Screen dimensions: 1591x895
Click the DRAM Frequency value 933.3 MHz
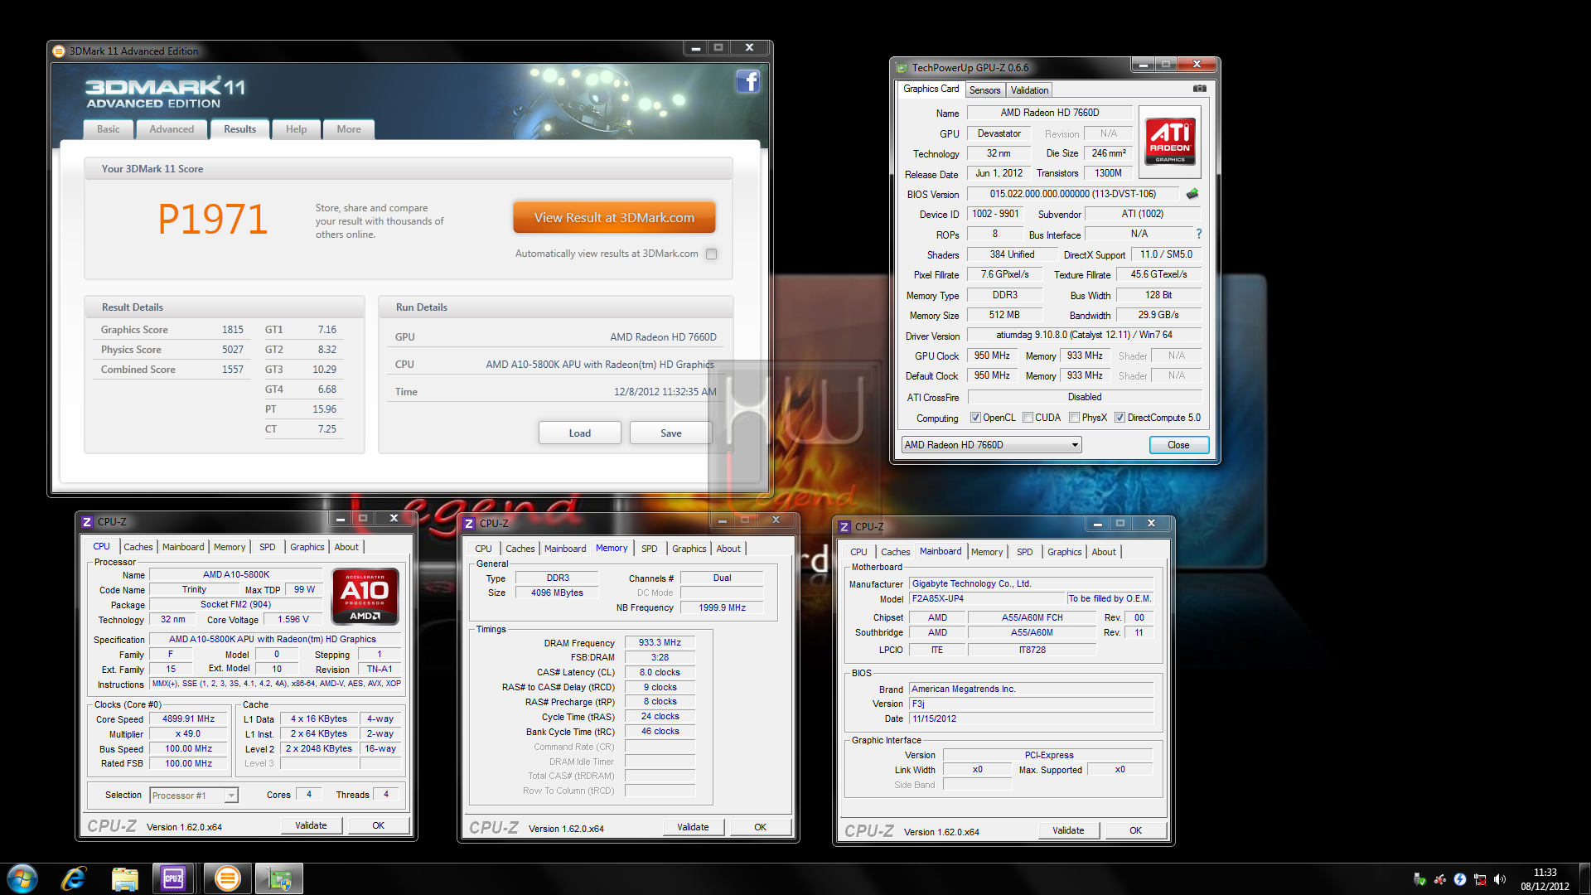coord(660,642)
